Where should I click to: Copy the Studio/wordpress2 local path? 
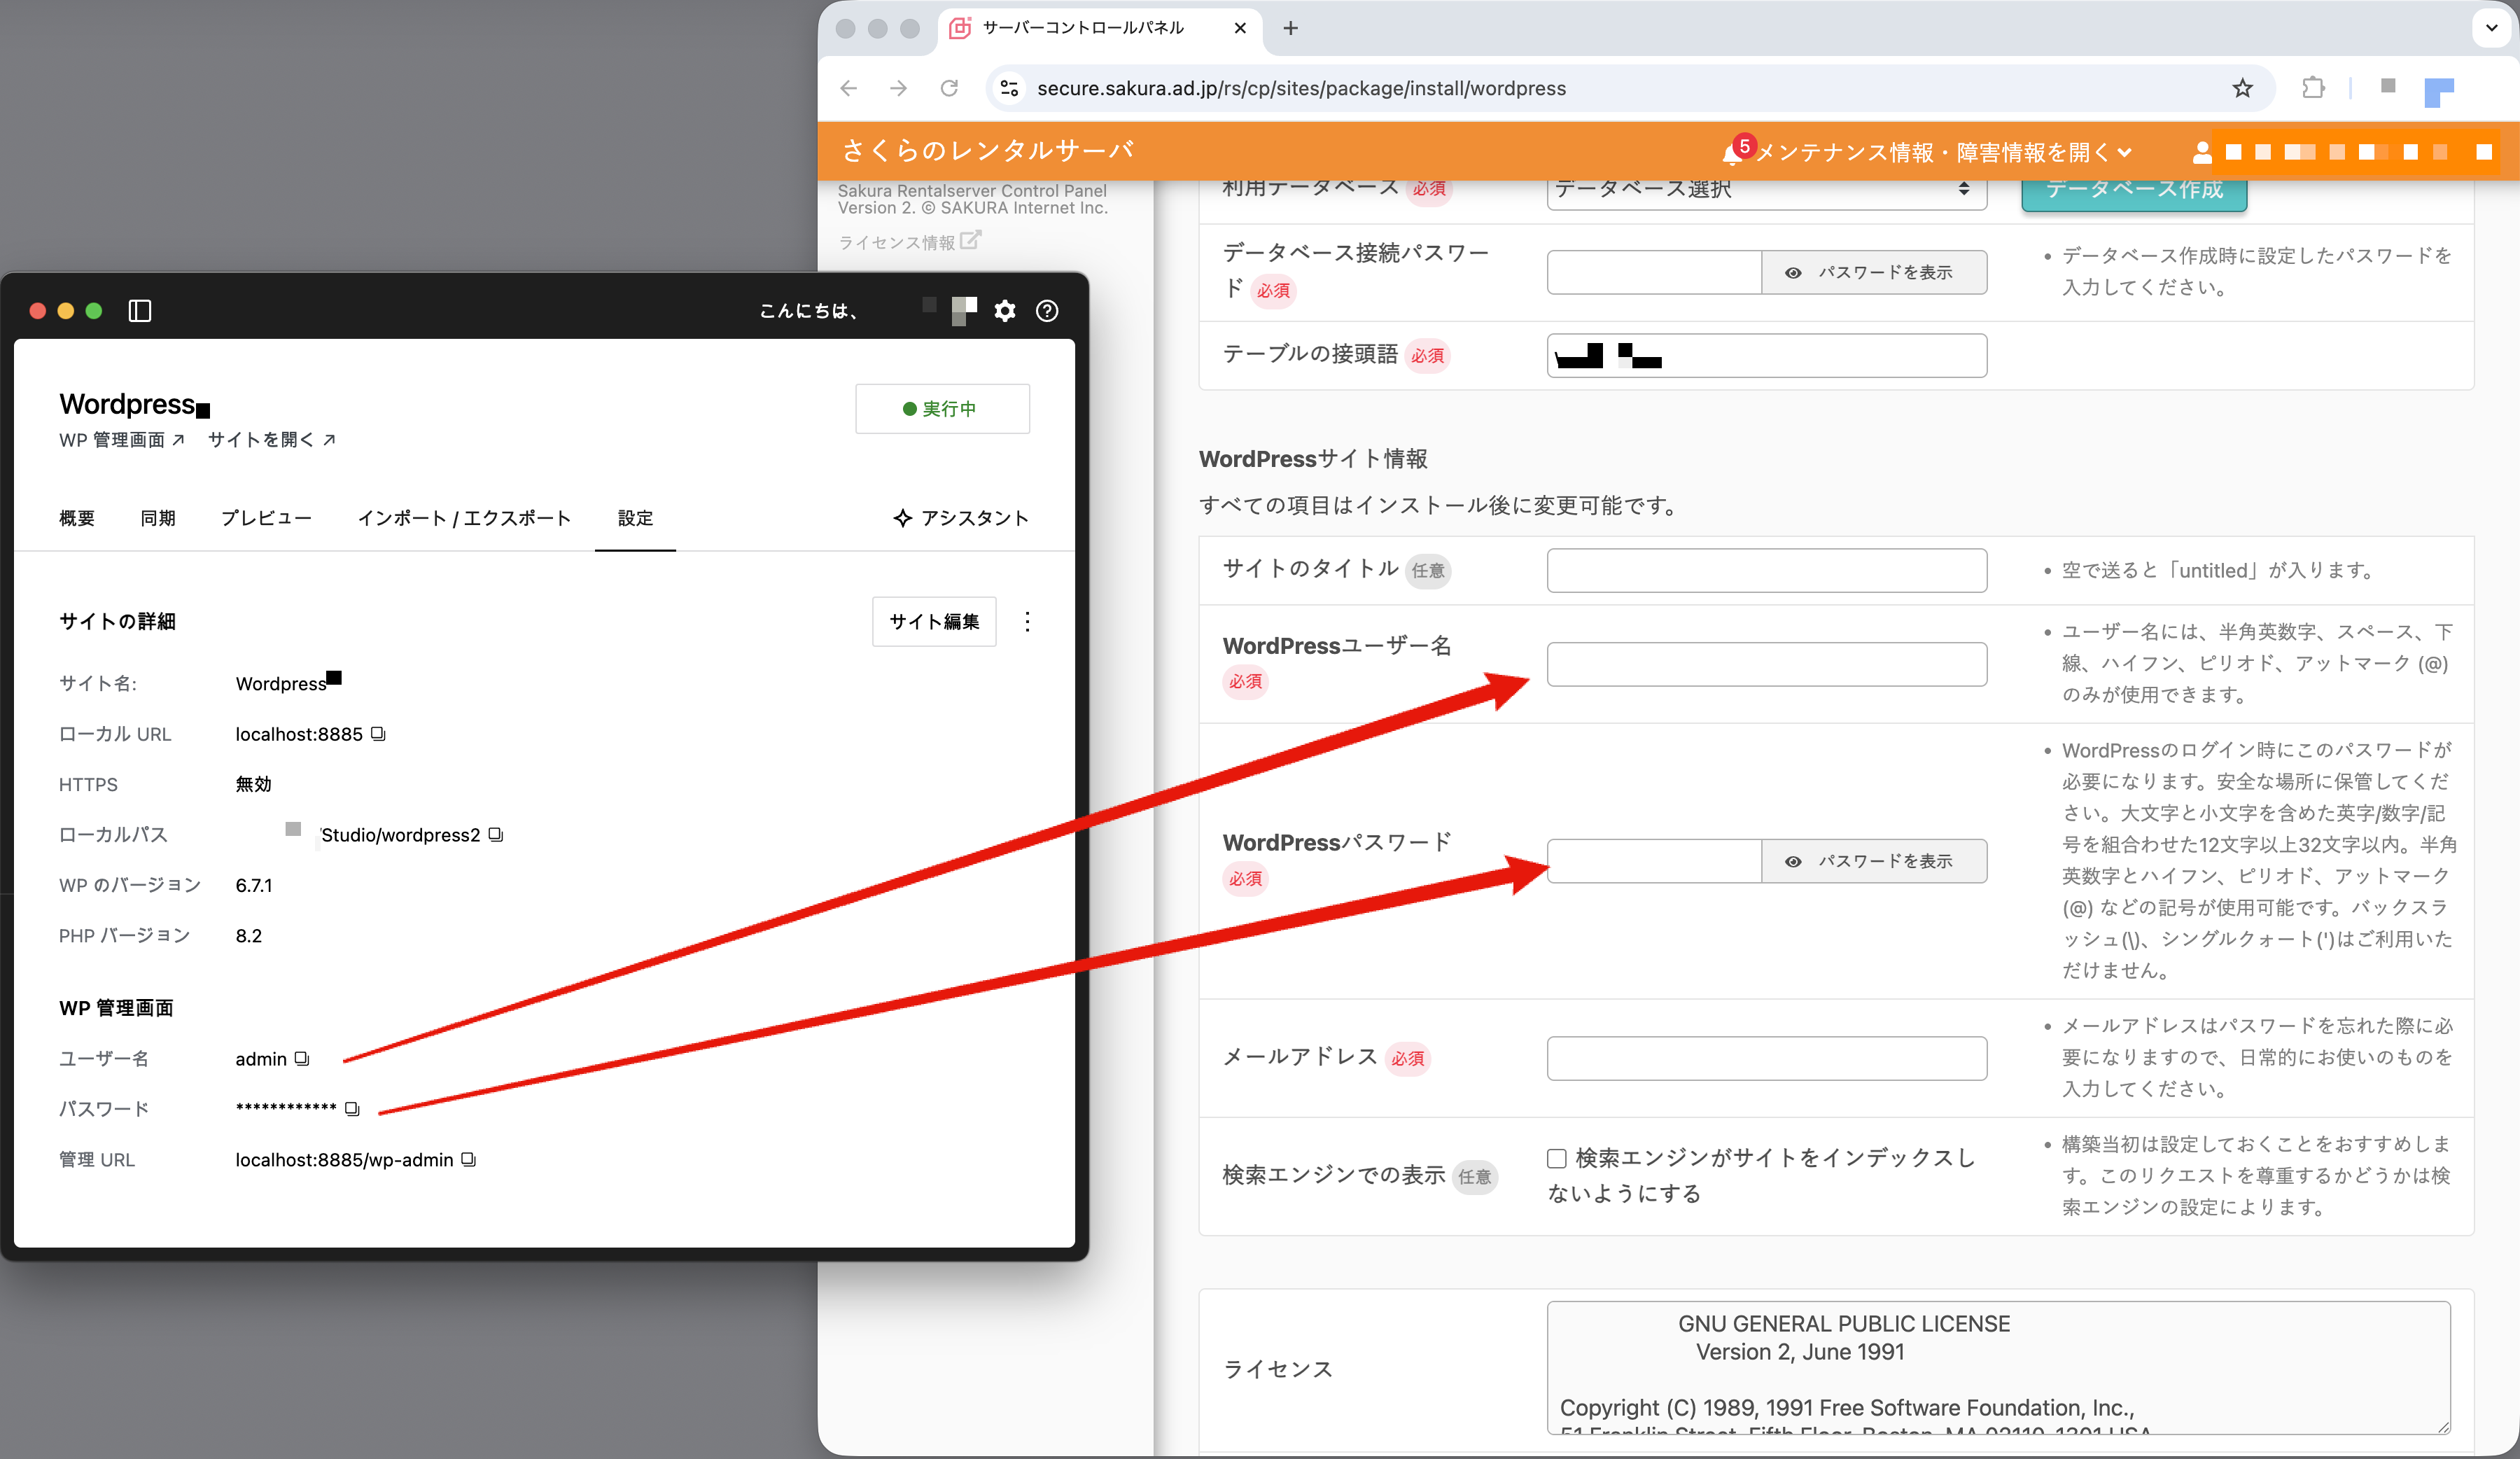496,834
